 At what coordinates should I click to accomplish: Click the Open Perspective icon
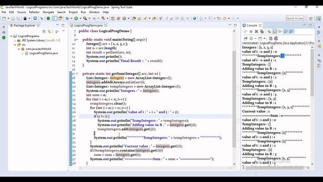311,19
